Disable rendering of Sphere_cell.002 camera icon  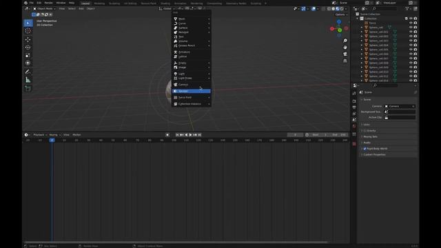(x=416, y=37)
